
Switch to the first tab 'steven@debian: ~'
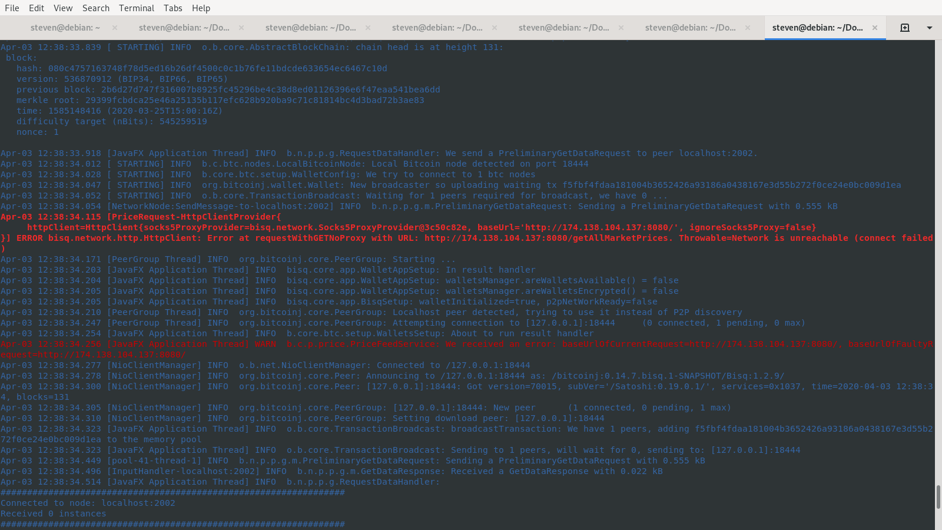click(65, 28)
